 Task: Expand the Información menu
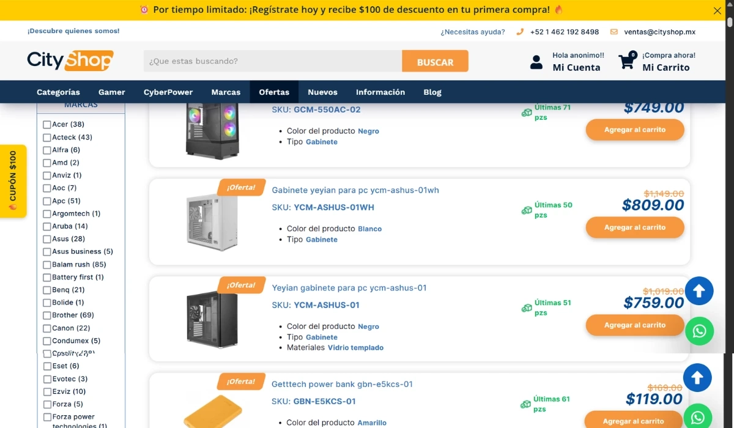380,92
